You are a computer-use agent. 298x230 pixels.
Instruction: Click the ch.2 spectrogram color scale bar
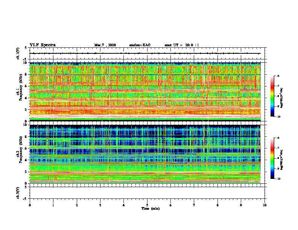(272, 158)
